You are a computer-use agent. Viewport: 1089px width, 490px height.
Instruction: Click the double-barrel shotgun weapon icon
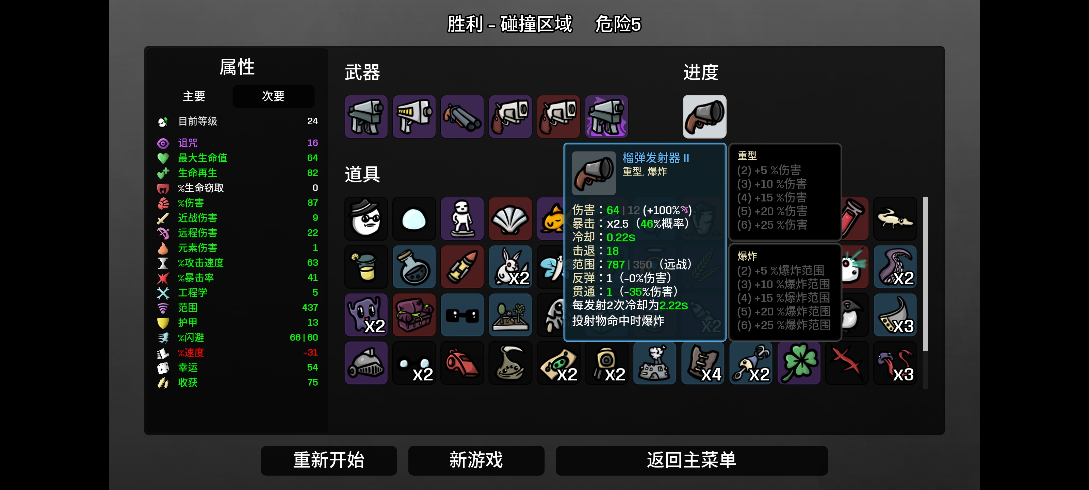(x=462, y=117)
